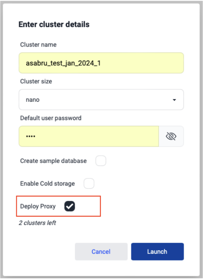Uncheck the Deploy Proxy option
The width and height of the screenshot is (203, 279).
(x=70, y=206)
